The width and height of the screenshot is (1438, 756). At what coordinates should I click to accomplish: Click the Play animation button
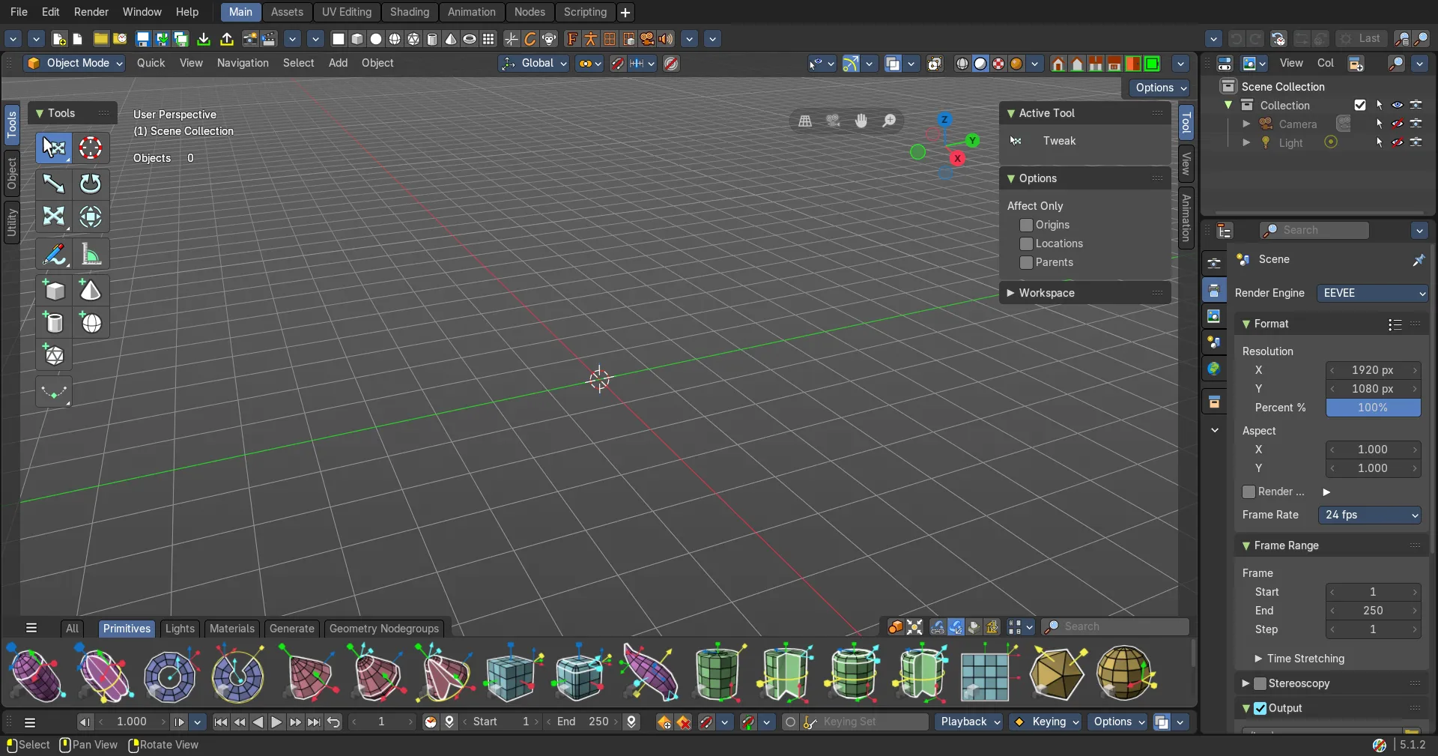click(x=276, y=722)
